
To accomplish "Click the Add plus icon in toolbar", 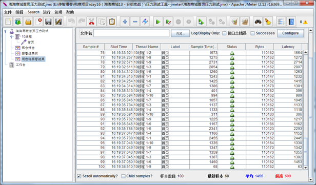I will [125, 22].
